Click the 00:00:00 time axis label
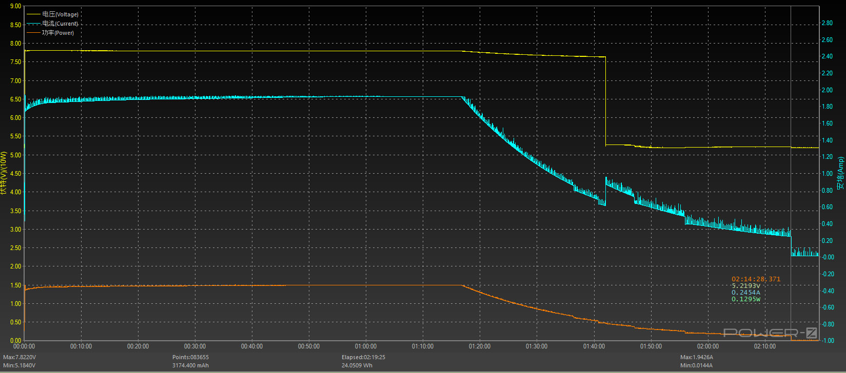 point(24,346)
